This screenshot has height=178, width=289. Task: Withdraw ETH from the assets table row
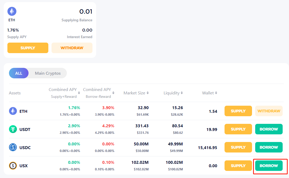pos(269,111)
